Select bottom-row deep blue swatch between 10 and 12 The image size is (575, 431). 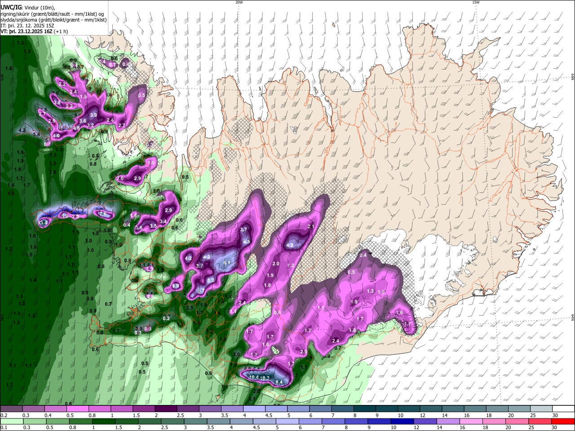point(402,421)
